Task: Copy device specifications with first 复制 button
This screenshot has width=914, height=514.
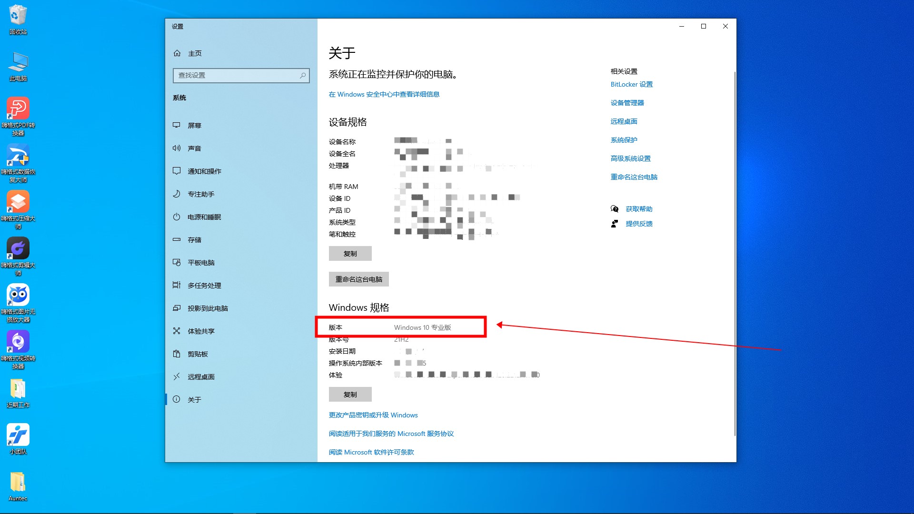Action: click(350, 254)
